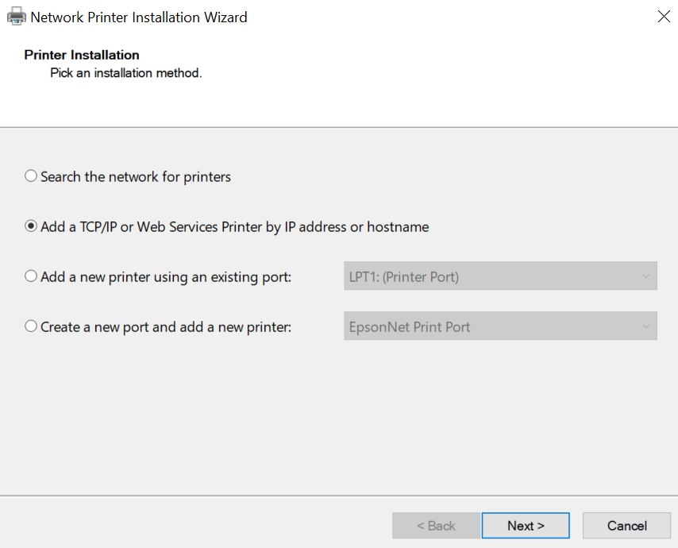Click the 'Network Printer Installation Wizard' title bar text
The image size is (678, 548).
click(x=139, y=17)
